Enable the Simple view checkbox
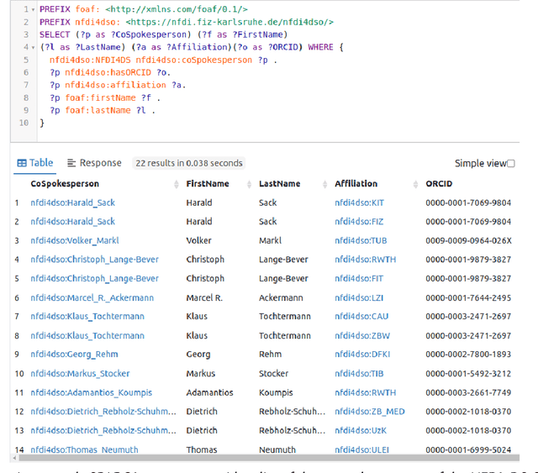 tap(511, 164)
